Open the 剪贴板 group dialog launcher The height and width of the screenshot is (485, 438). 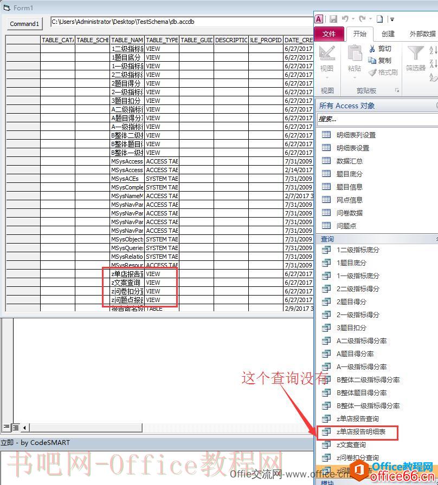397,90
